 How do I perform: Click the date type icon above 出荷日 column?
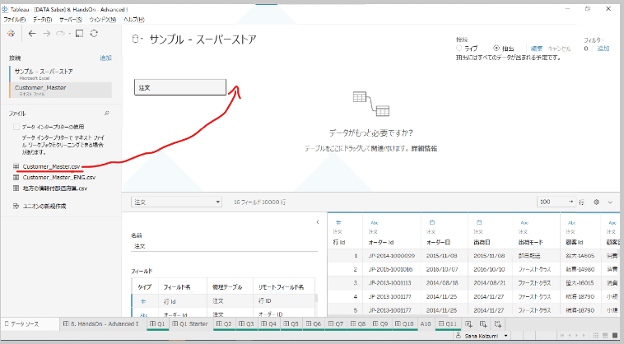tap(479, 223)
